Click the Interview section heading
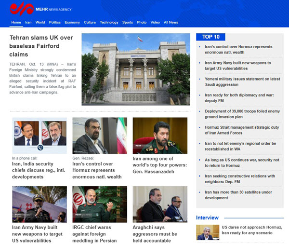 (x=207, y=217)
